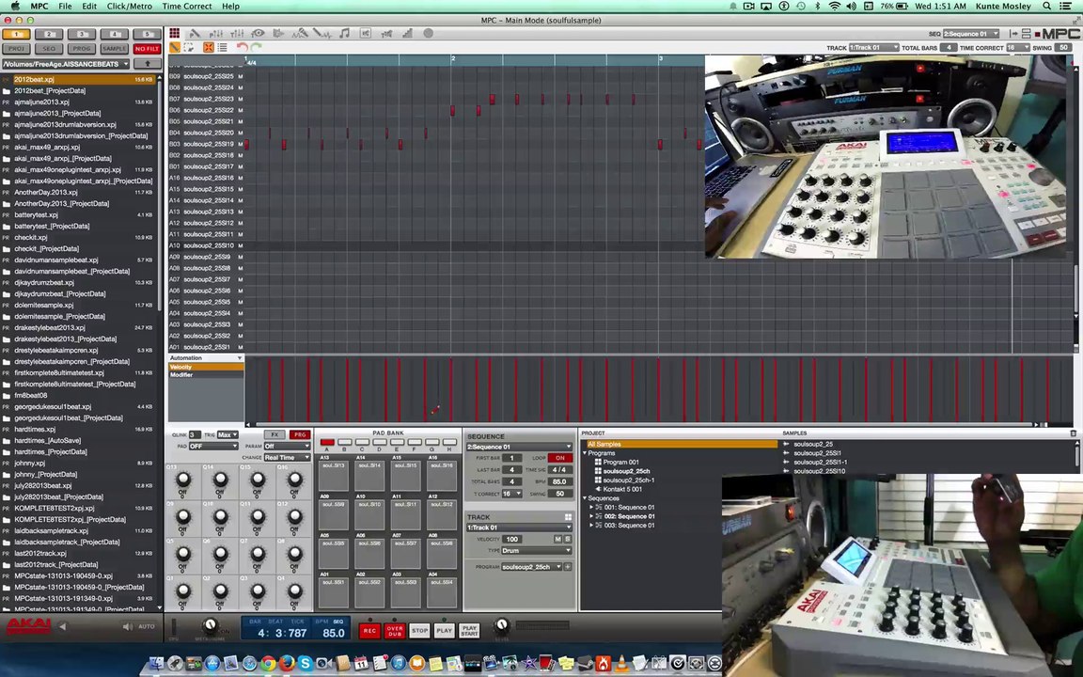The height and width of the screenshot is (677, 1083).
Task: Open the track view eye icon
Action: pos(258,33)
